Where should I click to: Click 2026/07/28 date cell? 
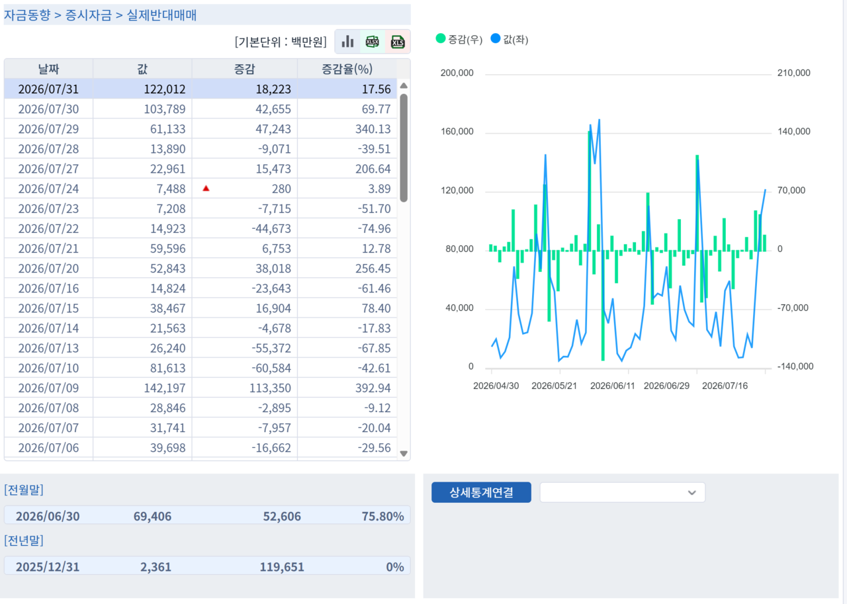[x=48, y=149]
